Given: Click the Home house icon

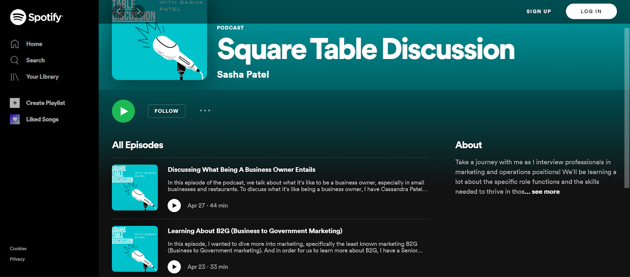Looking at the screenshot, I should click(15, 44).
